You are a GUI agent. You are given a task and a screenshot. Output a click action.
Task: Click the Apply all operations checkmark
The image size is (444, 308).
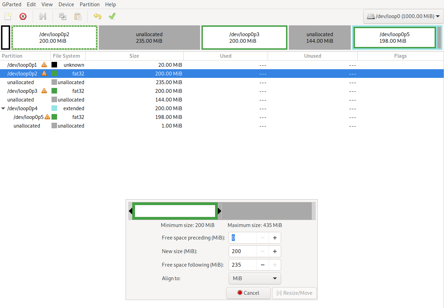point(112,16)
